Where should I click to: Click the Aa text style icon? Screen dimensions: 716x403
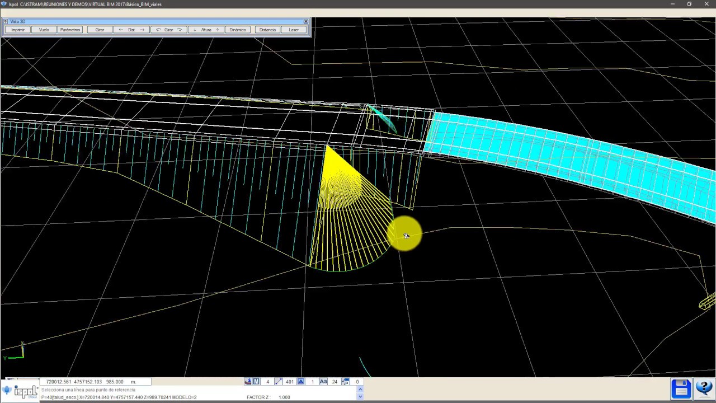pyautogui.click(x=323, y=382)
